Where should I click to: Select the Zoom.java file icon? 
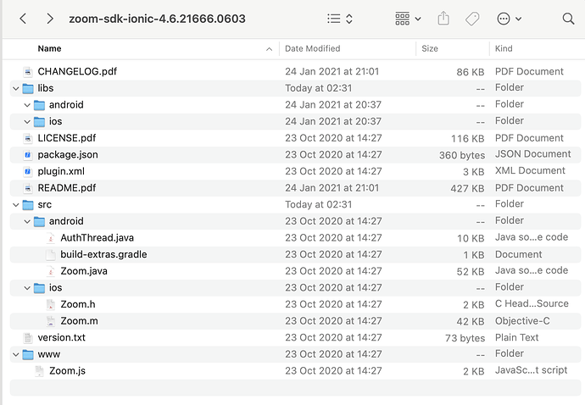[x=51, y=271]
